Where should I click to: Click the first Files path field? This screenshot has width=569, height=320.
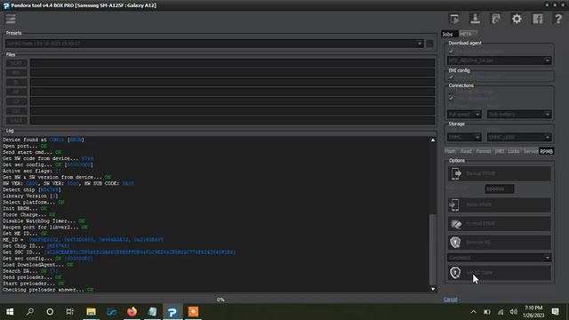coord(232,63)
